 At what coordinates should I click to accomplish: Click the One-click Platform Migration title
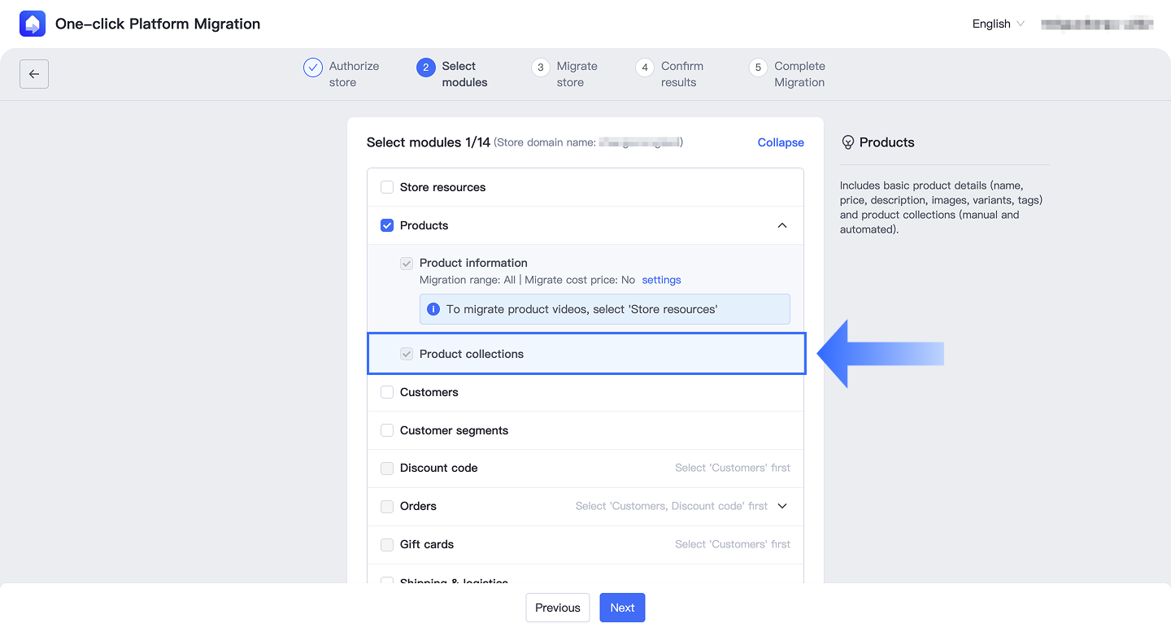[x=158, y=24]
